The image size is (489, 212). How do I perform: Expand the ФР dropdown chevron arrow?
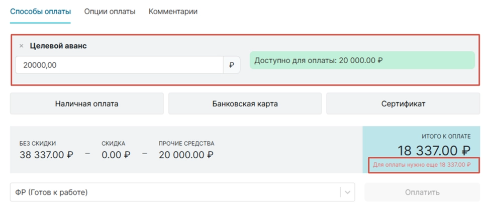point(347,192)
